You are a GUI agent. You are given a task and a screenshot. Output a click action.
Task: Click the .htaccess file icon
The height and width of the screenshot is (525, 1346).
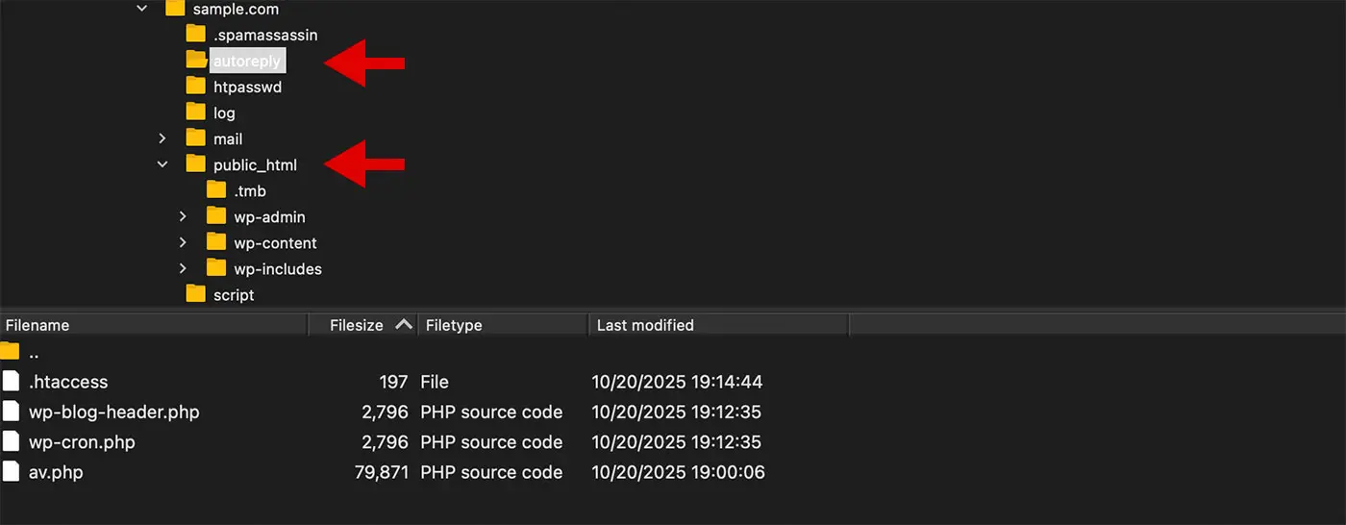11,382
